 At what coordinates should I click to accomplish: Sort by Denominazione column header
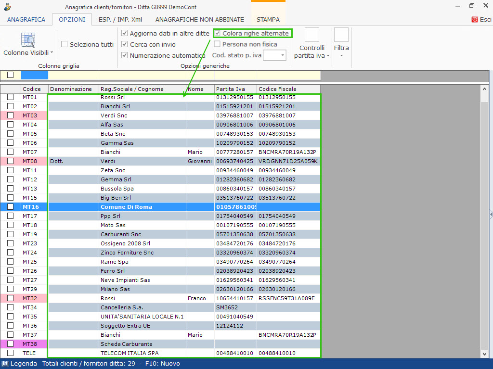[x=73, y=89]
